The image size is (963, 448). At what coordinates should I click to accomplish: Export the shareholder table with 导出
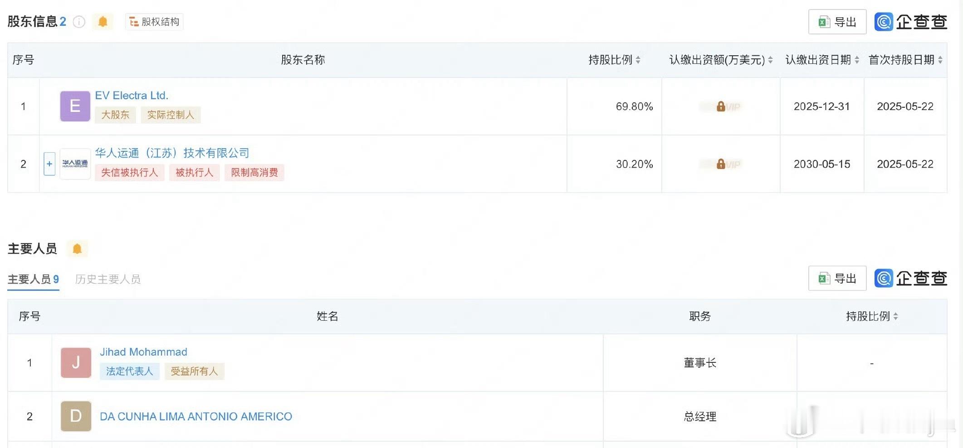[837, 22]
